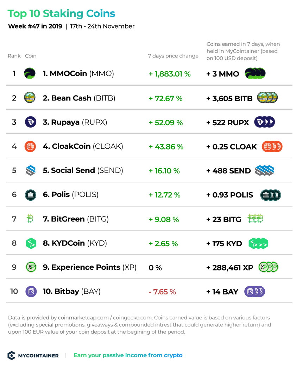Click the MyCointainer logo in footer
Image resolution: width=302 pixels, height=372 pixels.
tap(33, 355)
